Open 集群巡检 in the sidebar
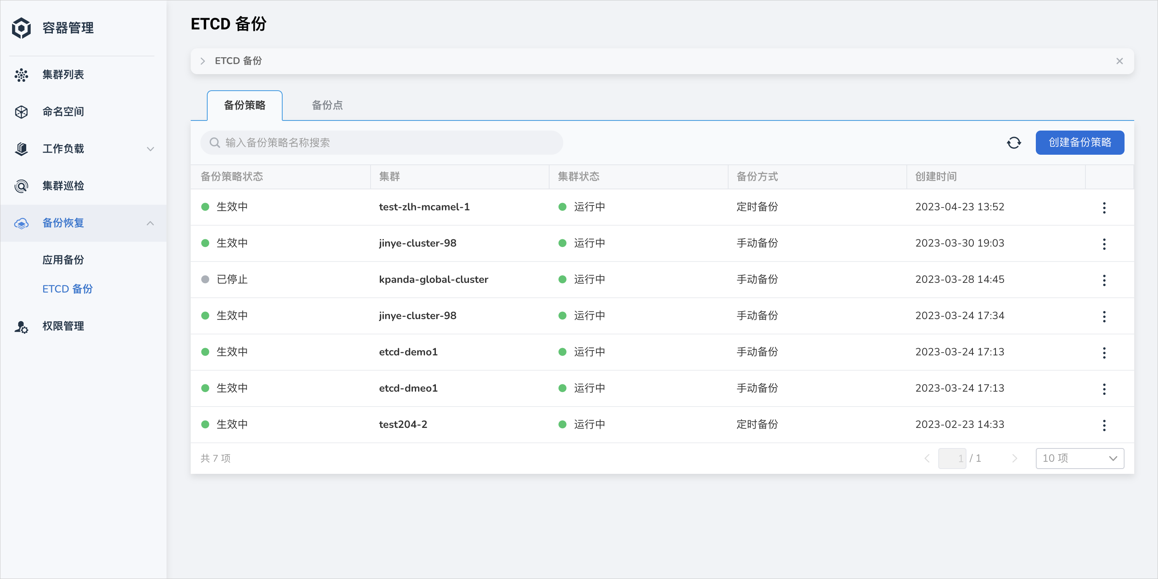 [63, 186]
